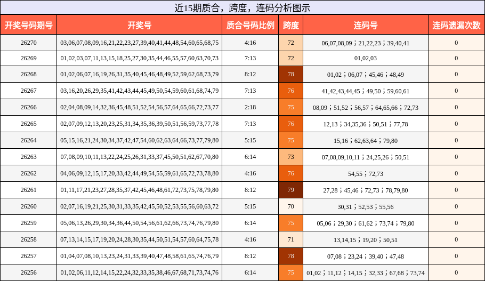Click consecutive numbers 30,31；52,53；55,56
This screenshot has height=281, width=485.
(366, 207)
